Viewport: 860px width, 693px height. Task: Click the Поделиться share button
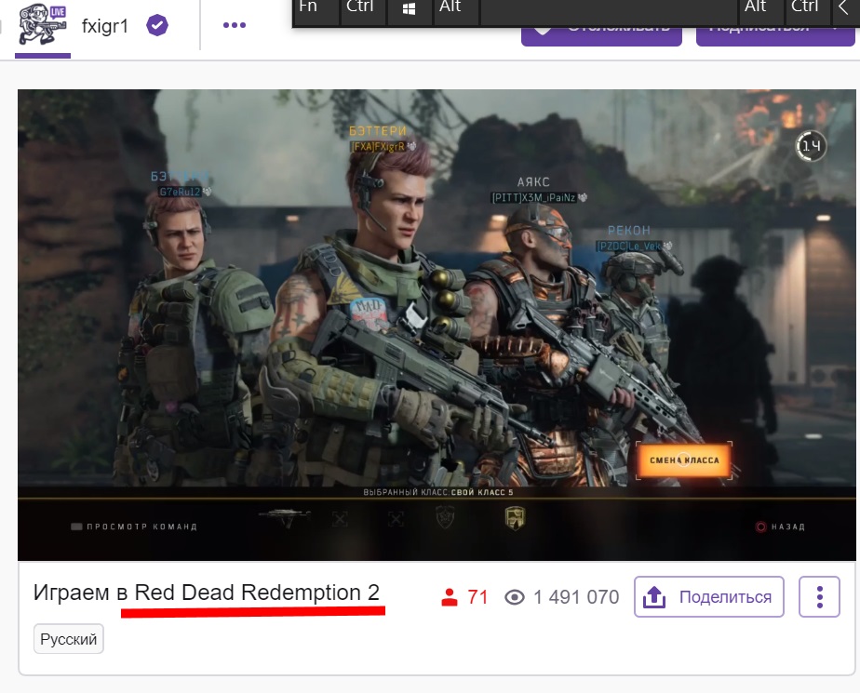tap(708, 597)
